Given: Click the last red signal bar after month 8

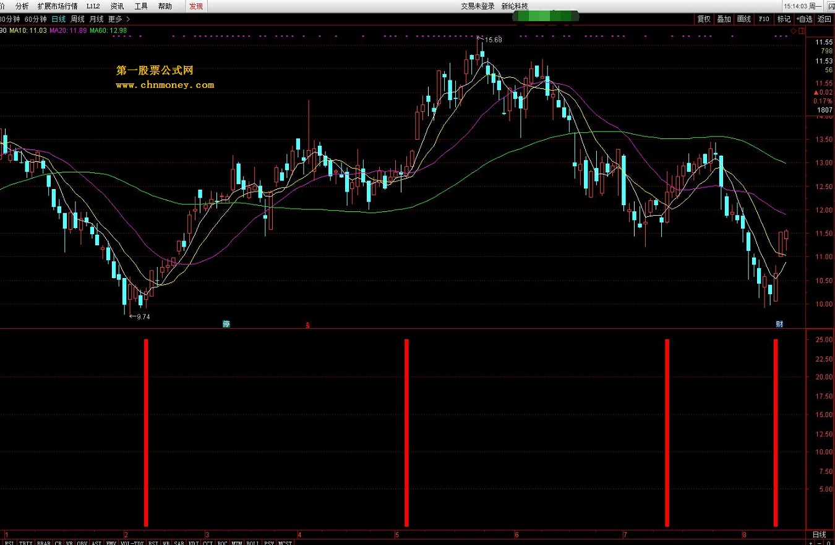Looking at the screenshot, I should click(x=776, y=432).
